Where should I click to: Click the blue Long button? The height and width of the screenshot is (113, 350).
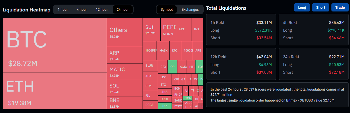pyautogui.click(x=302, y=7)
